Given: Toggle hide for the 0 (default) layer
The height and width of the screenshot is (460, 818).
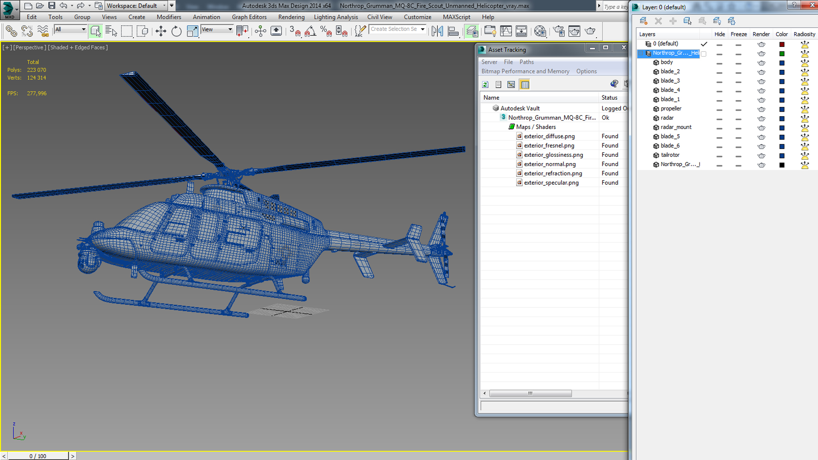Looking at the screenshot, I should point(719,44).
